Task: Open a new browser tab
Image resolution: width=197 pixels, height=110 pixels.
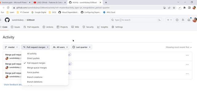Action: point(106,2)
